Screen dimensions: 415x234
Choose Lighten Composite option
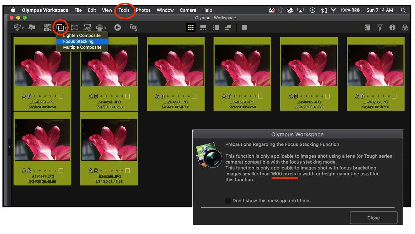pos(82,35)
